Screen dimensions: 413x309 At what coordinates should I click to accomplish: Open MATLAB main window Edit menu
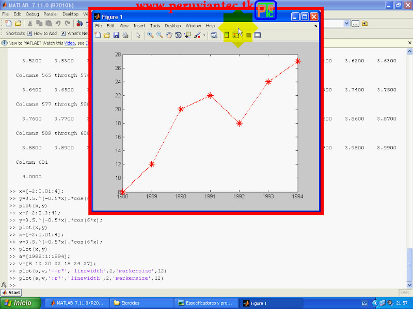click(18, 14)
